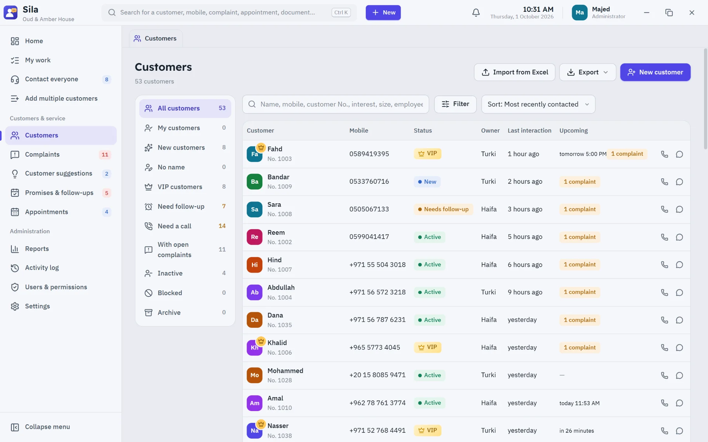The width and height of the screenshot is (708, 442).
Task: Call Fahd using the phone icon
Action: 664,154
